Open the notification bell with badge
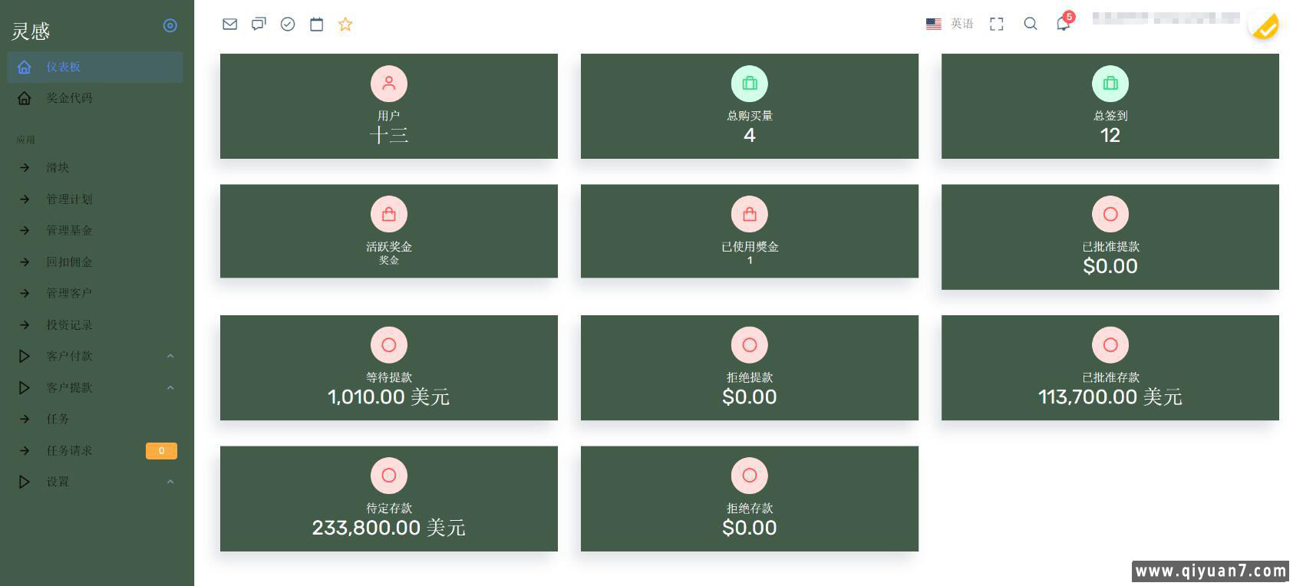This screenshot has height=586, width=1293. click(1063, 24)
